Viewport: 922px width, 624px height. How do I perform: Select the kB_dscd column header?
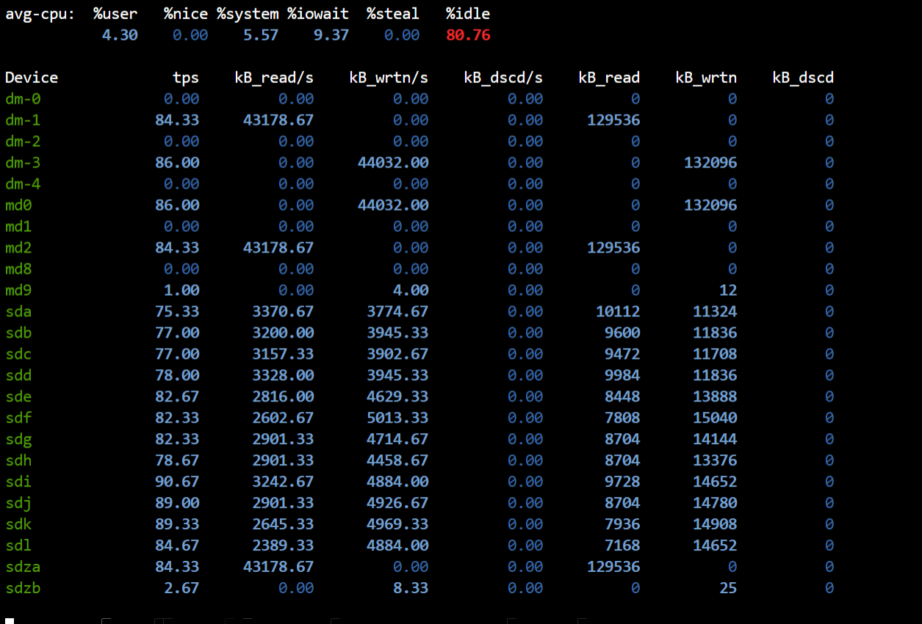click(803, 78)
